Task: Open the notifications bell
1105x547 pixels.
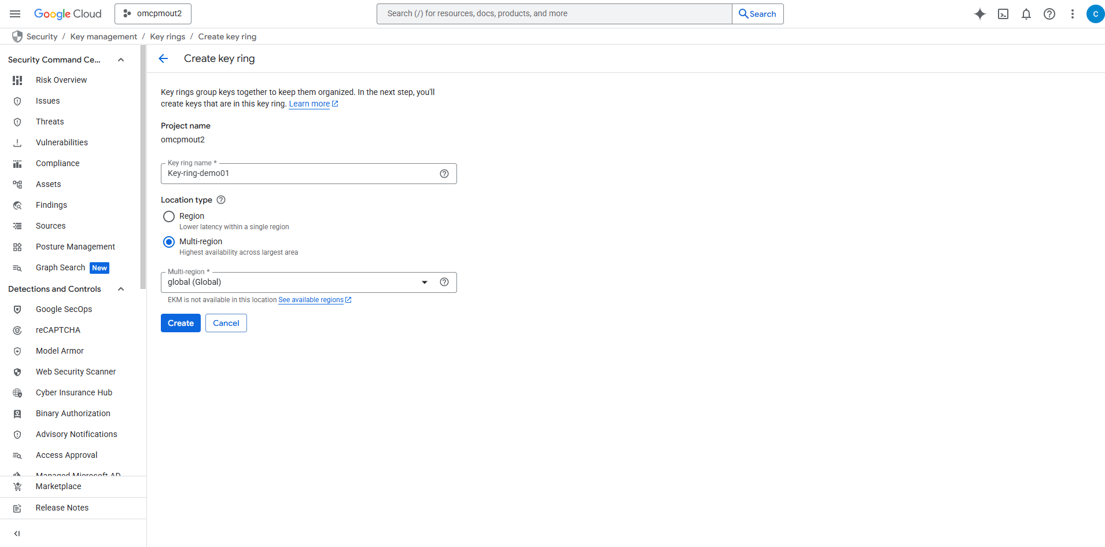Action: point(1026,14)
